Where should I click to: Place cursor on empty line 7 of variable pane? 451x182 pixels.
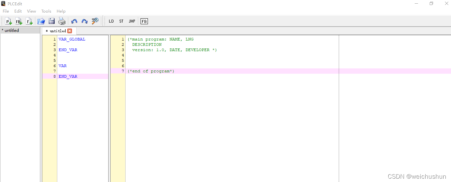(83, 71)
